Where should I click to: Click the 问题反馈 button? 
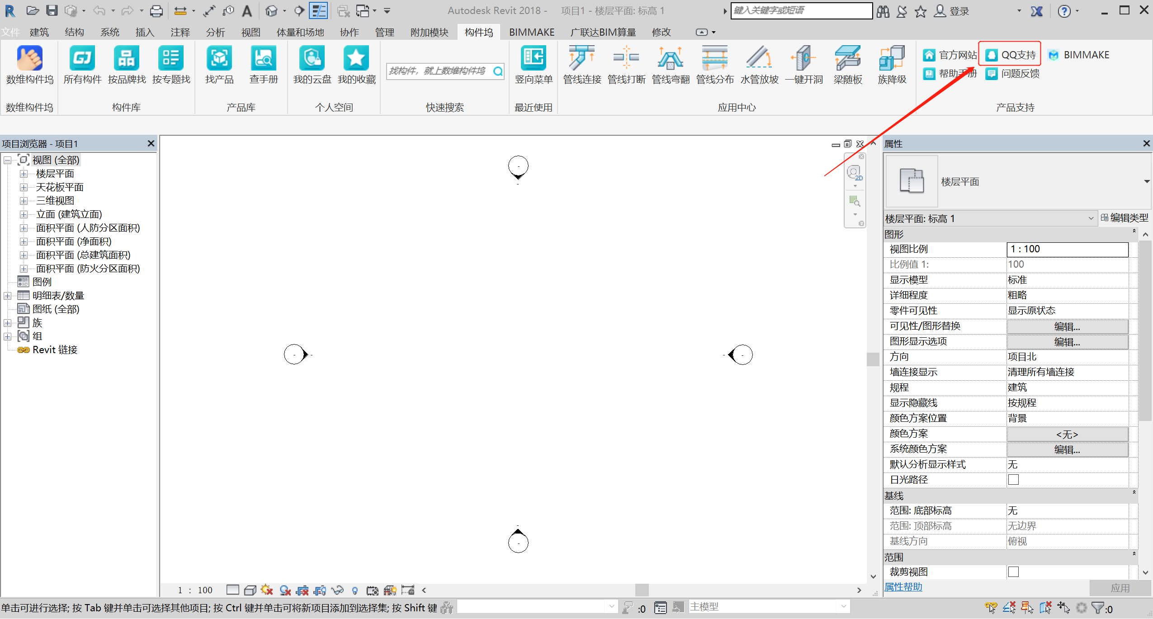click(x=1012, y=73)
